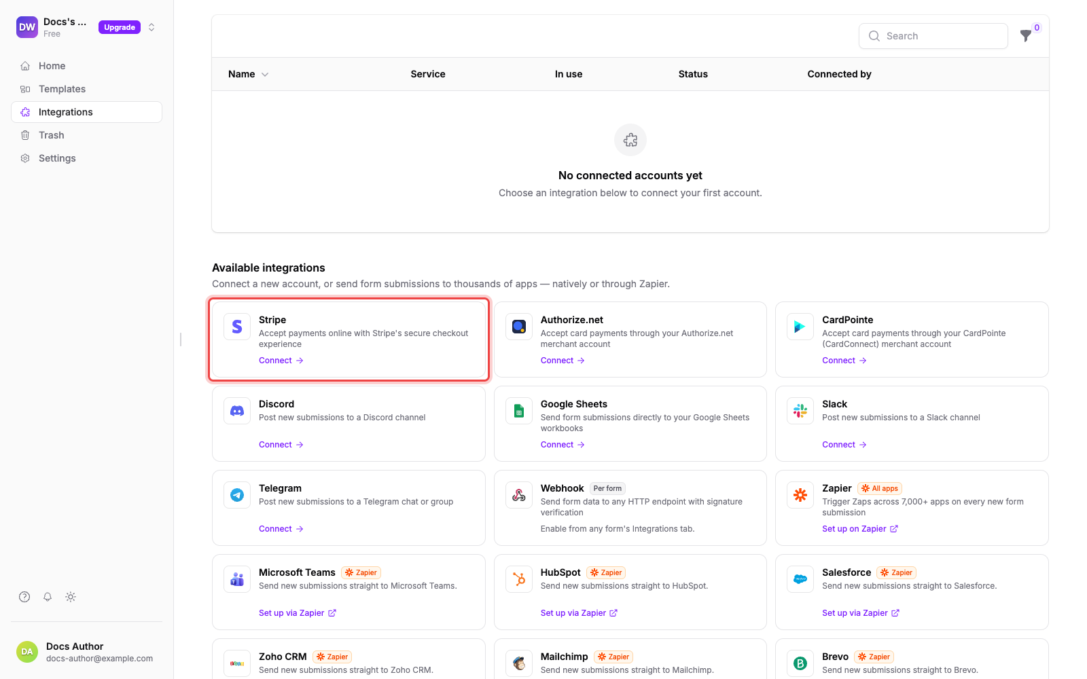Screen dimensions: 1087x679
Task: Click Connect link for Google Sheets
Action: (563, 445)
